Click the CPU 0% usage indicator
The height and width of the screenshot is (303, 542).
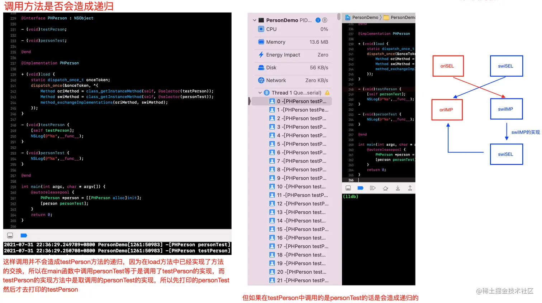(x=324, y=29)
